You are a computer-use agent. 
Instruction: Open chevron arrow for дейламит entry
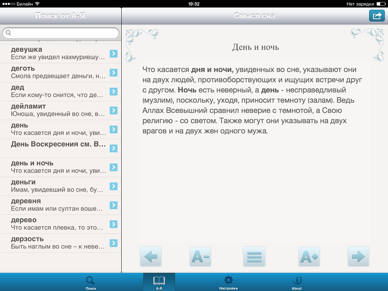coord(113,110)
